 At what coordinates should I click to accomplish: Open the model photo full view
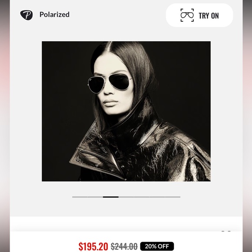pos(126,111)
